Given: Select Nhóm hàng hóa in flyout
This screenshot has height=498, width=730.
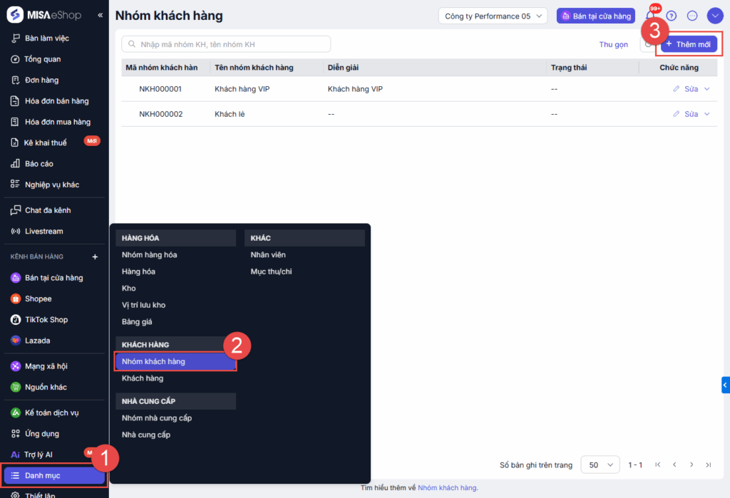Looking at the screenshot, I should click(x=150, y=255).
